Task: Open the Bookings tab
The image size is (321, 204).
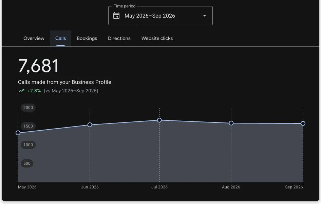Action: click(x=87, y=38)
